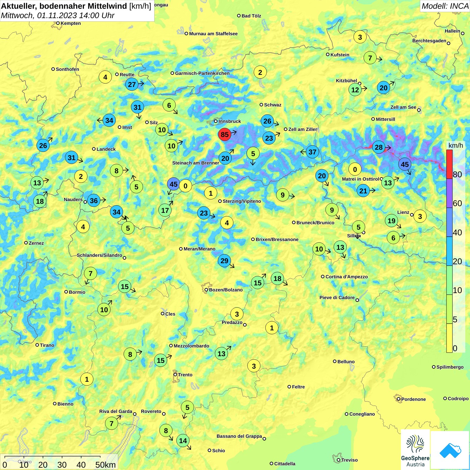This screenshot has height=470, width=470.
Task: Click the 12 km/h marker at Kitzbühel
Action: (355, 90)
